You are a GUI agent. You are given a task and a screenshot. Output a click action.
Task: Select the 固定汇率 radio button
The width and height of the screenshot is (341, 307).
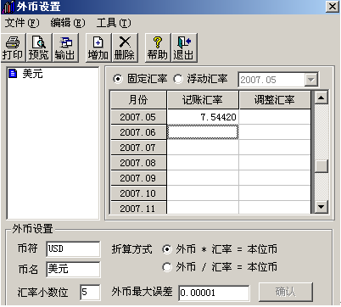118,79
